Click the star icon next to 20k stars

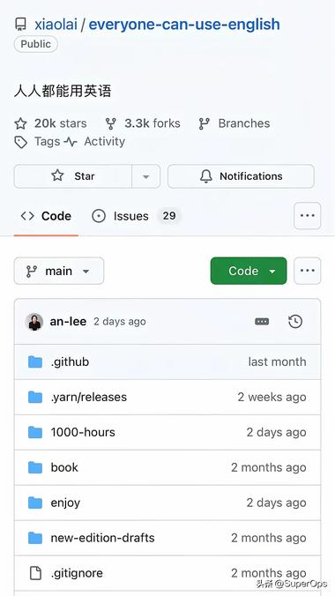[x=20, y=123]
